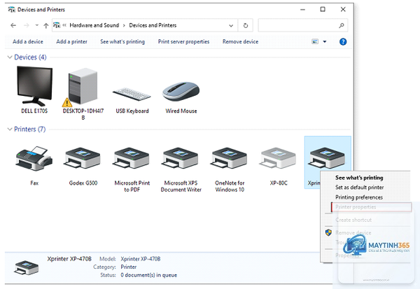Image resolution: width=420 pixels, height=289 pixels.
Task: Select the DELL E170S monitor device
Action: (34, 86)
